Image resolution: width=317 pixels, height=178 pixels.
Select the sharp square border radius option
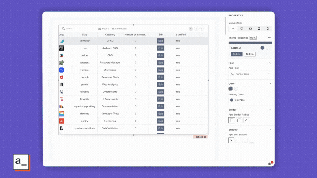pyautogui.click(x=232, y=120)
